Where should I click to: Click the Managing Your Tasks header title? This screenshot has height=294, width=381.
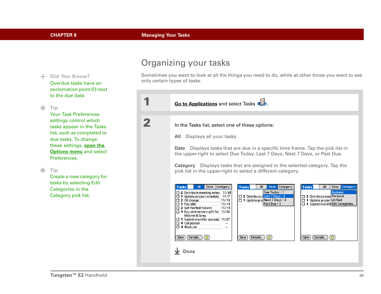coord(166,35)
